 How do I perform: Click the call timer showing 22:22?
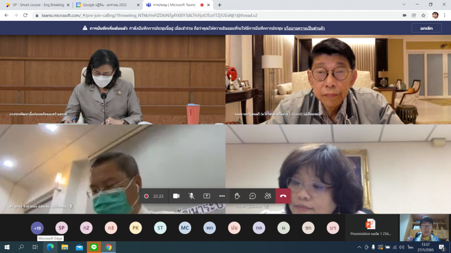point(158,196)
